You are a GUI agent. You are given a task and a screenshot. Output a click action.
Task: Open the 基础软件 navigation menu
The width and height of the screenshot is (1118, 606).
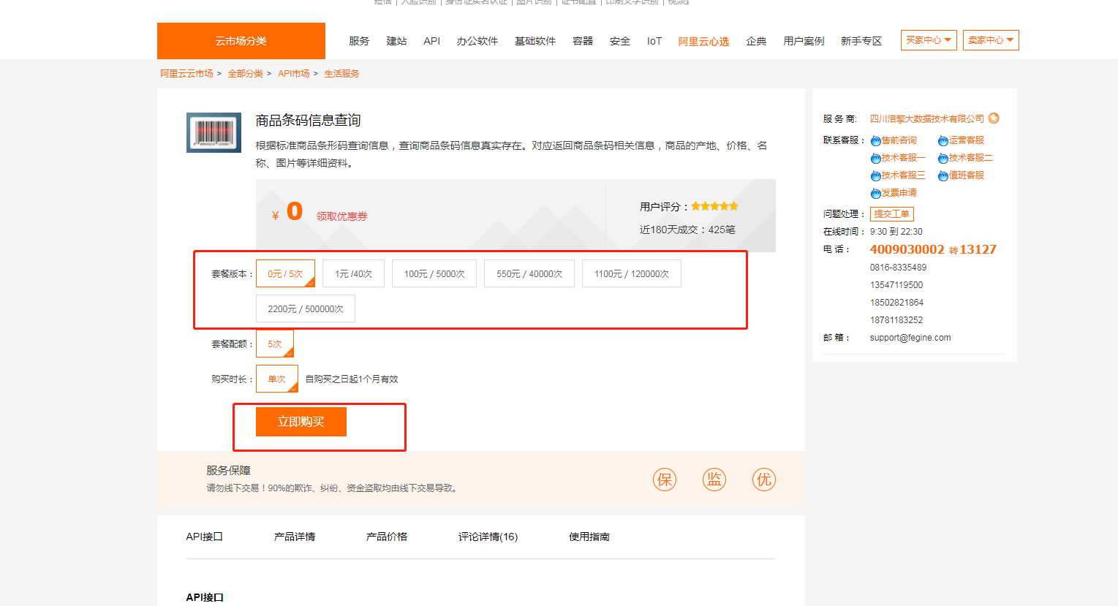[x=535, y=41]
